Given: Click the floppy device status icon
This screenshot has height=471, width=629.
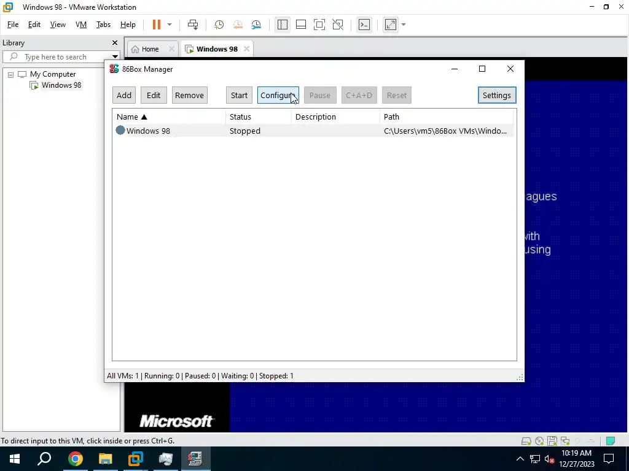Looking at the screenshot, I should [x=552, y=442].
